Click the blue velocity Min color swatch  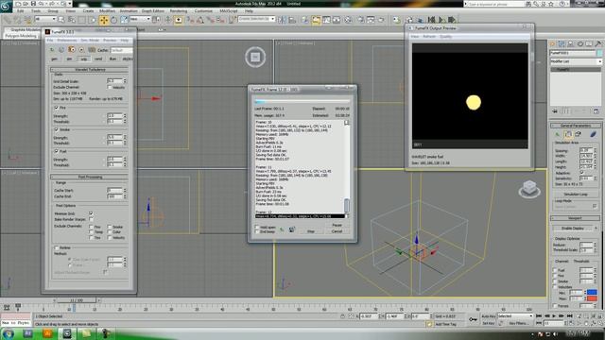point(592,292)
